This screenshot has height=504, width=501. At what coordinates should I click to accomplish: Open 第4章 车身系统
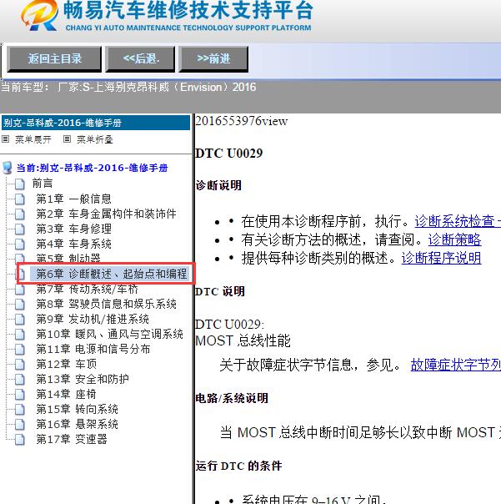[x=74, y=244]
